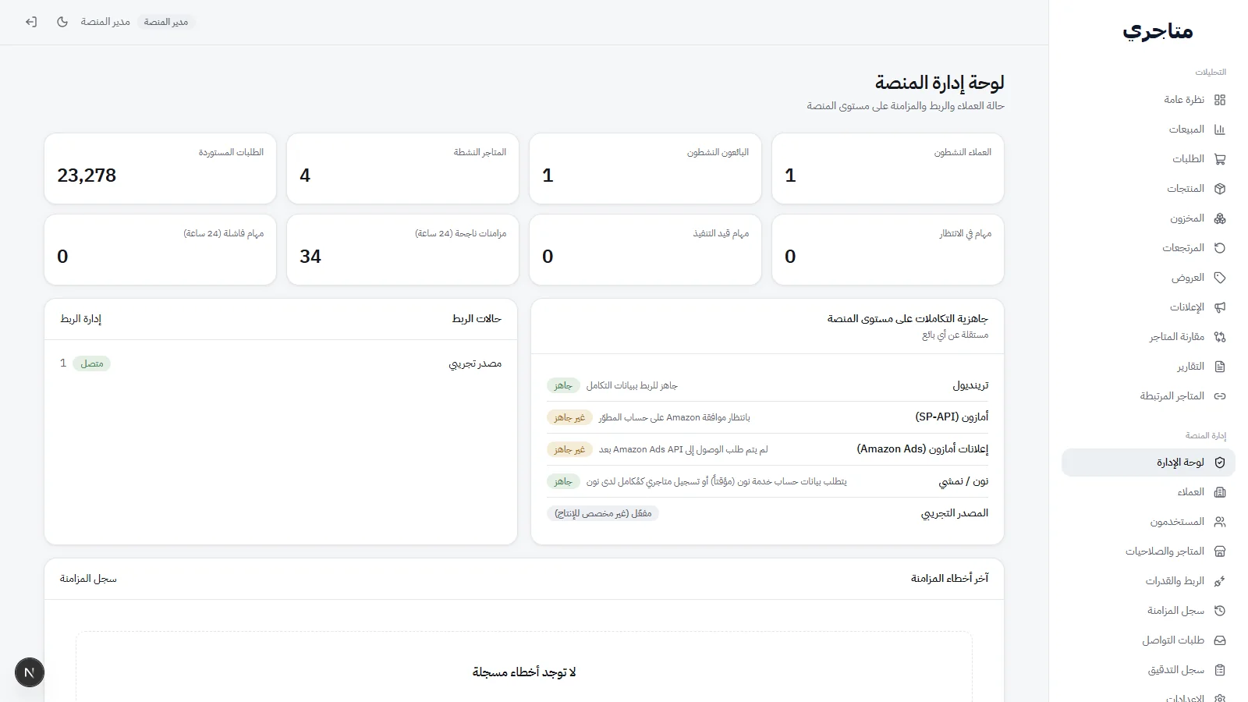Click غير جاهز badge in أمازون (SP-API) row
Screen dimensions: 1248x702
pos(569,417)
